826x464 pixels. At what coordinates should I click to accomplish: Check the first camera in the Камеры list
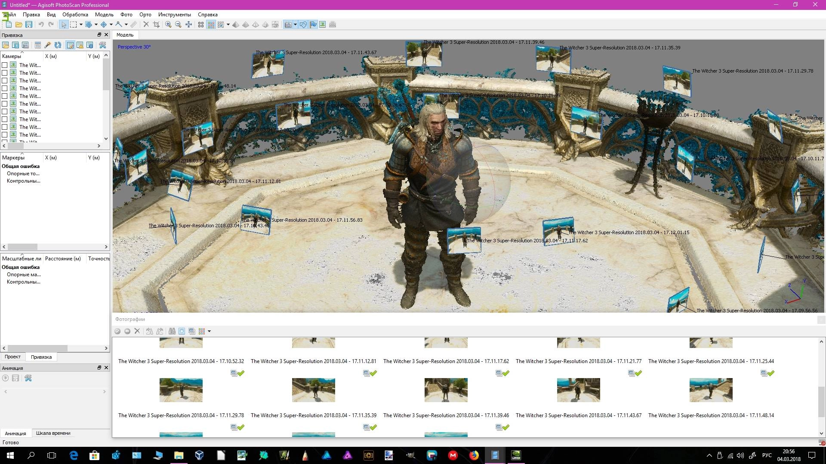tap(5, 65)
